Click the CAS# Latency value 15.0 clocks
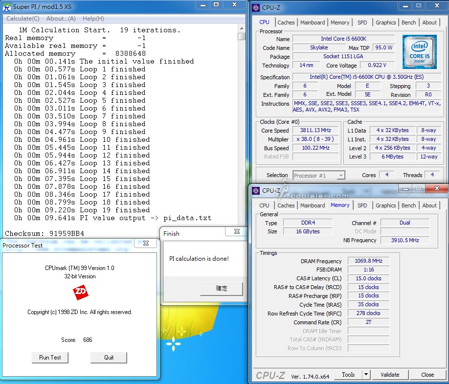449x384 pixels. coord(368,278)
